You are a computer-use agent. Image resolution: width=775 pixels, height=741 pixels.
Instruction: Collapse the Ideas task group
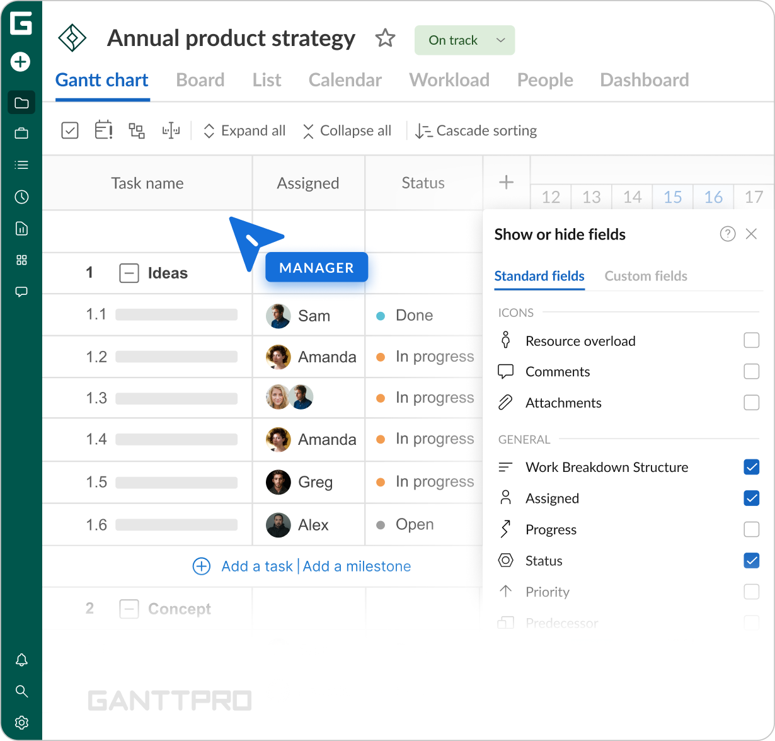click(x=129, y=273)
